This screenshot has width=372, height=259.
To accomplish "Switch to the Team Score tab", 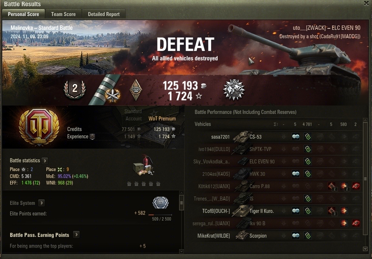I will point(63,14).
